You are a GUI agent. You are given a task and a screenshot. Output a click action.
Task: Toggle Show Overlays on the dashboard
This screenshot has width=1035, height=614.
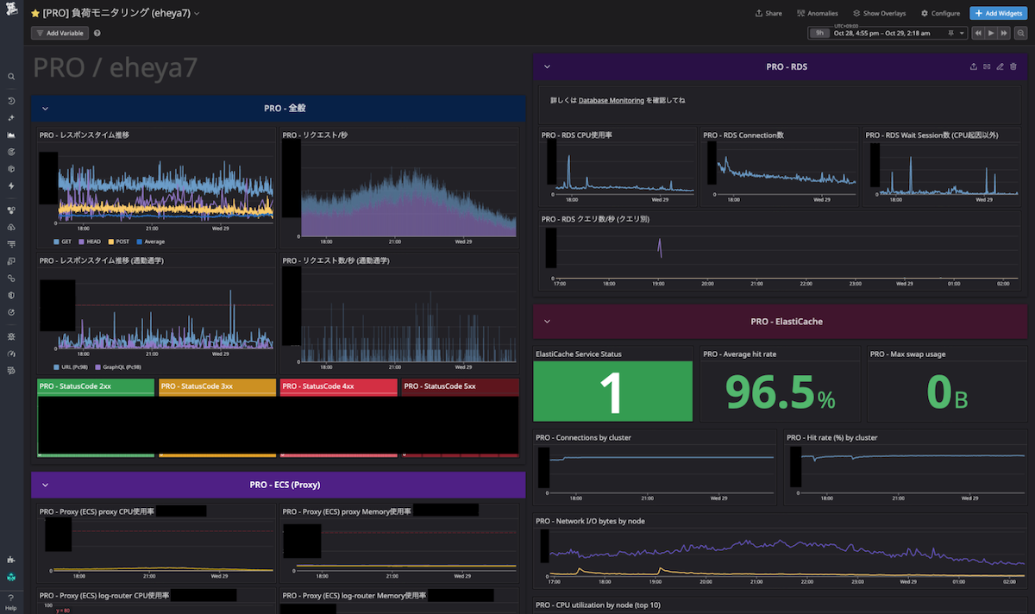pos(879,14)
